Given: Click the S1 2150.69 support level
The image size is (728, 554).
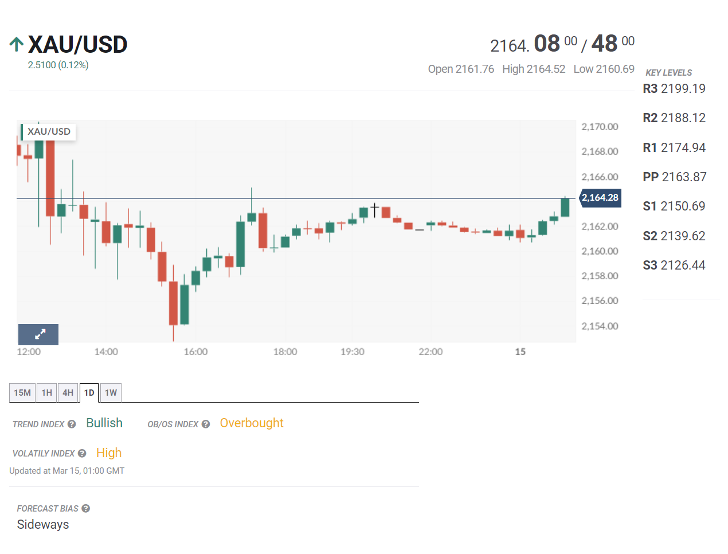Looking at the screenshot, I should coord(674,206).
